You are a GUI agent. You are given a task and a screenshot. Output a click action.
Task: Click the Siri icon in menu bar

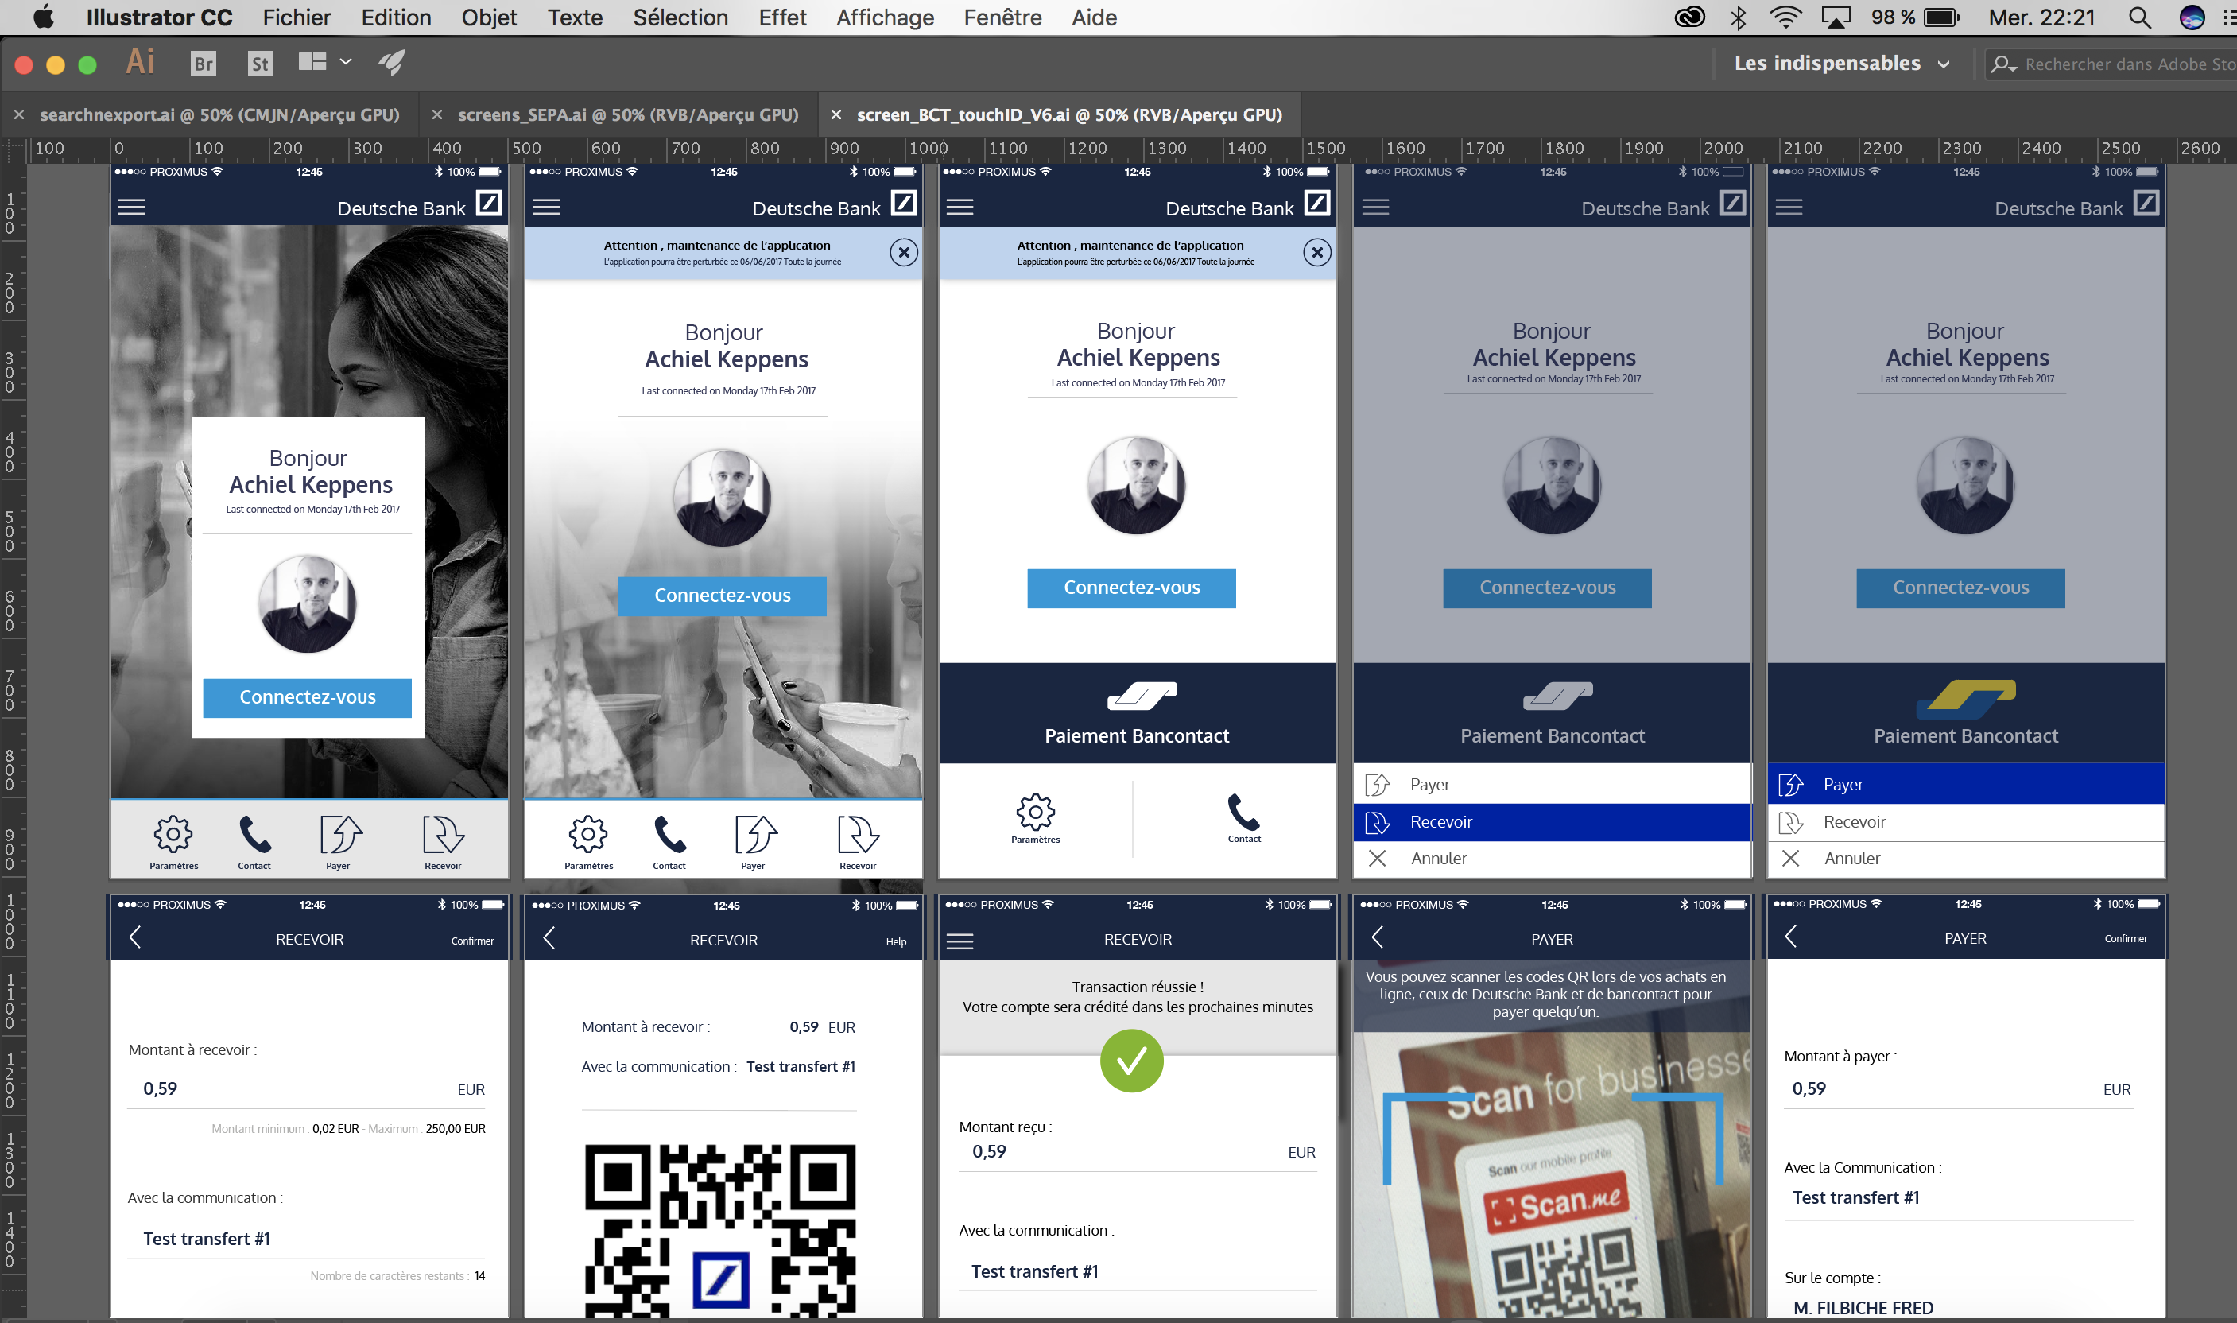click(x=2192, y=17)
